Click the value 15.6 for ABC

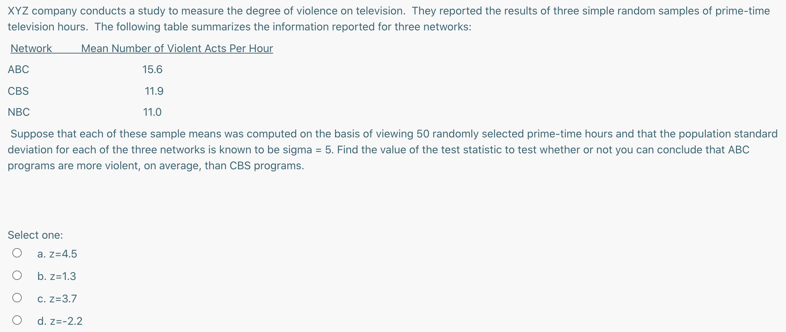(x=152, y=69)
